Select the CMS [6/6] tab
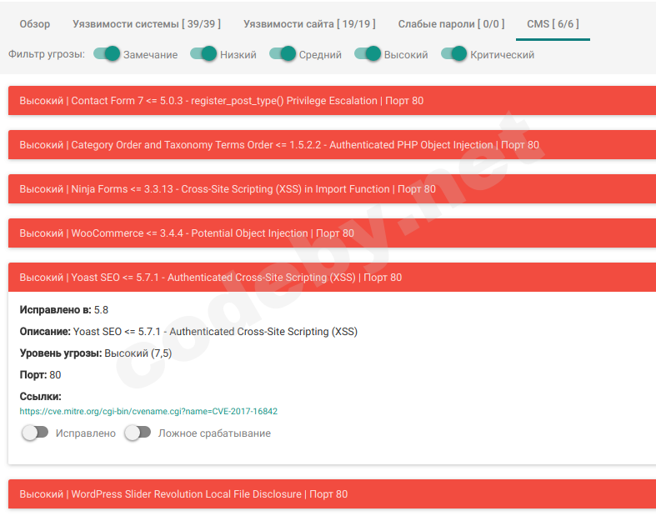 click(x=553, y=24)
